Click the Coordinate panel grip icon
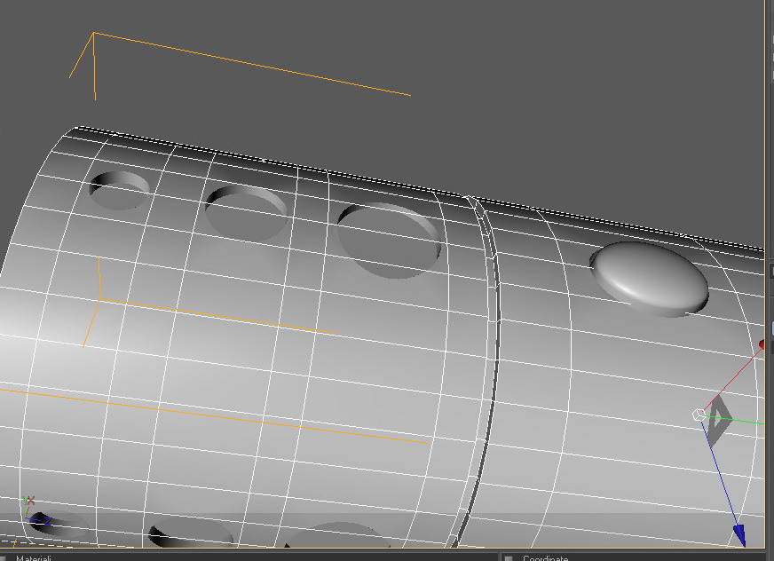 [508, 558]
